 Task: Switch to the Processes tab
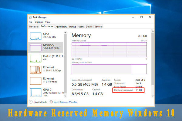[x=34, y=27]
